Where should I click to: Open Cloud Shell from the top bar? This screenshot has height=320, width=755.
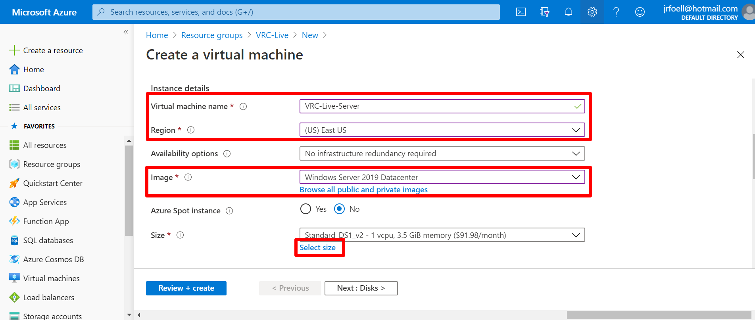521,12
